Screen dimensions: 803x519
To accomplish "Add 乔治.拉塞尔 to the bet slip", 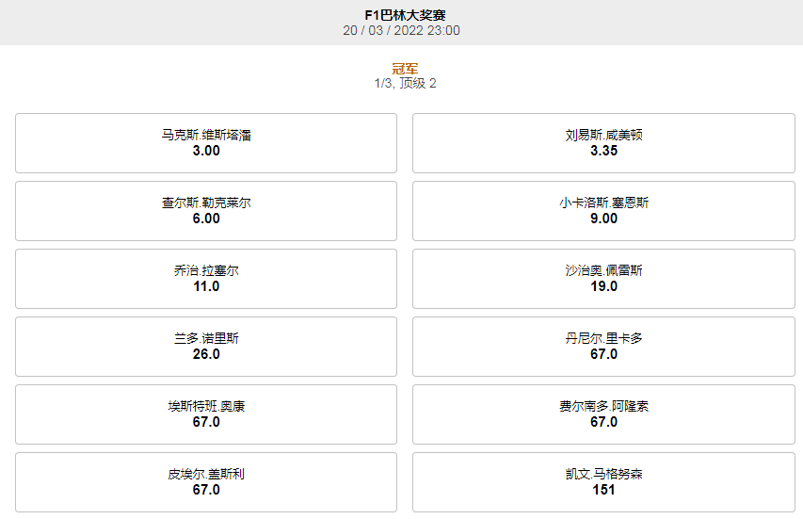I will (x=206, y=279).
